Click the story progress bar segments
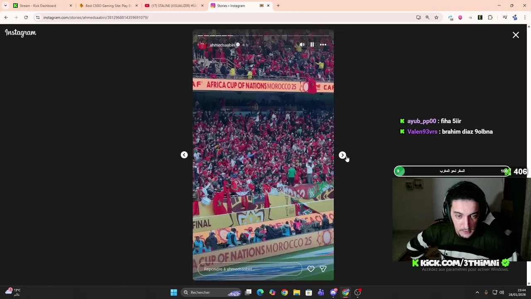The height and width of the screenshot is (299, 531). (x=263, y=36)
